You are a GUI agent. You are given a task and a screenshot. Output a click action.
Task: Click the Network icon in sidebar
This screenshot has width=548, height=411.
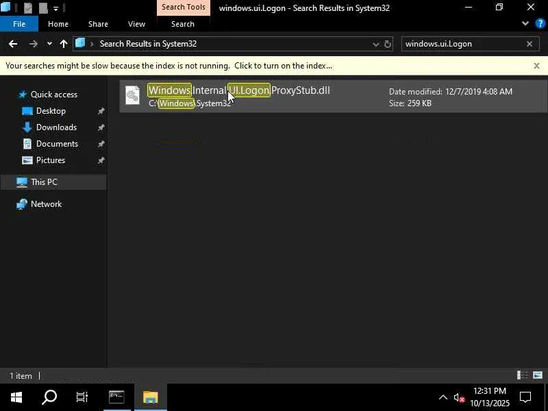coord(22,204)
